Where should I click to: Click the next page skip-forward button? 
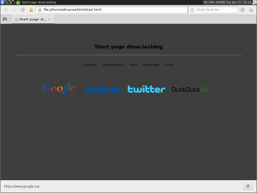coord(14,10)
